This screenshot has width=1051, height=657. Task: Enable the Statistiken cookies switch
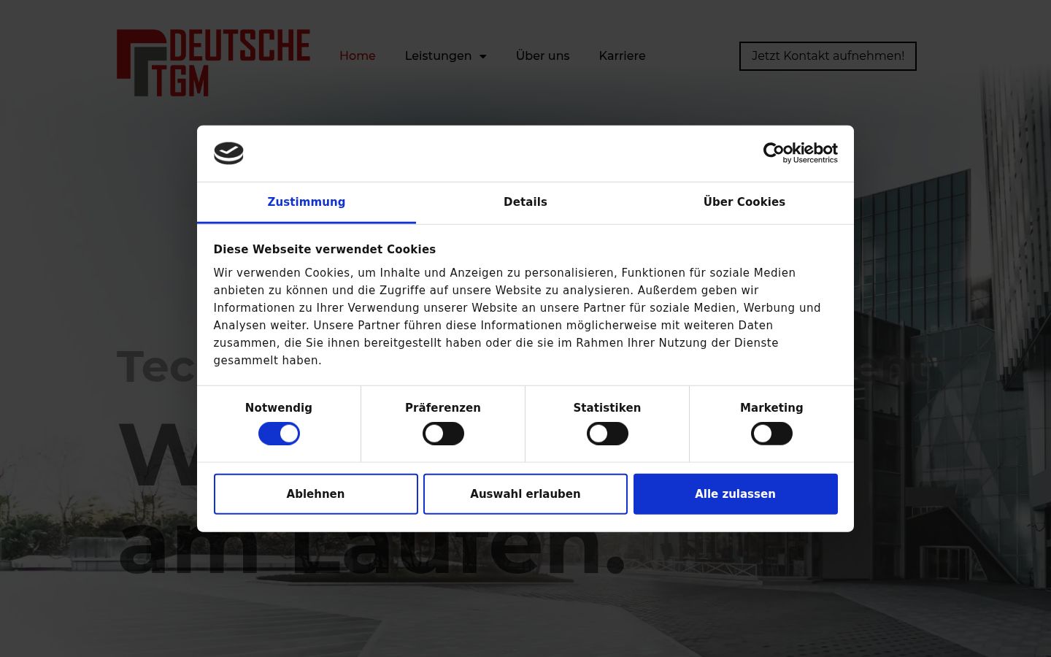[607, 434]
